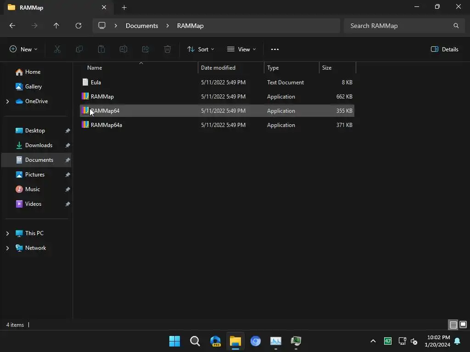
Task: Click the muted volume tray icon
Action: [x=414, y=341]
